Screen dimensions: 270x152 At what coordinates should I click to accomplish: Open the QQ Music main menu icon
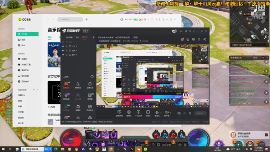coord(156,20)
